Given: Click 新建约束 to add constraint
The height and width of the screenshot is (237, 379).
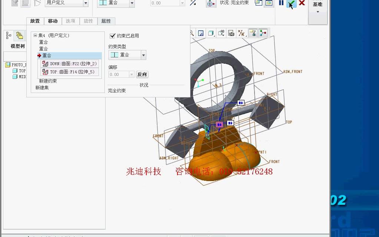Looking at the screenshot, I should coord(47,80).
